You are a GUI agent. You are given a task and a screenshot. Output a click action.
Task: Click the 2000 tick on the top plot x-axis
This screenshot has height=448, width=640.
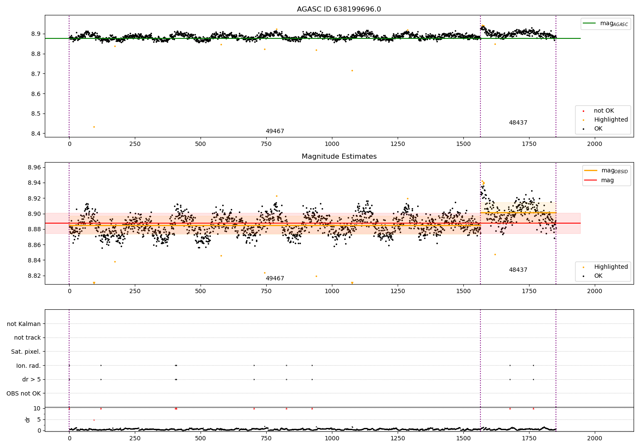point(595,144)
